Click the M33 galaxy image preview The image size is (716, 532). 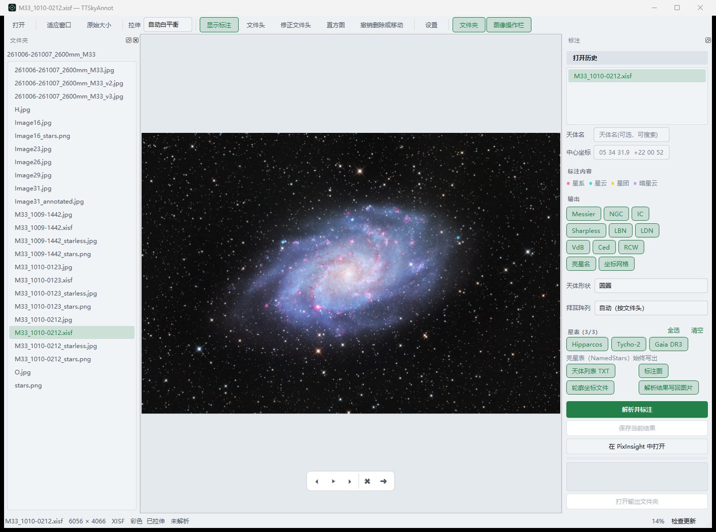pyautogui.click(x=351, y=273)
